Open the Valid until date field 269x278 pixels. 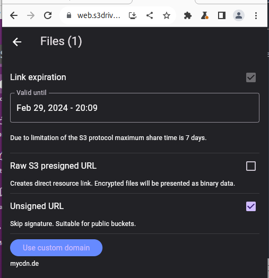(135, 108)
